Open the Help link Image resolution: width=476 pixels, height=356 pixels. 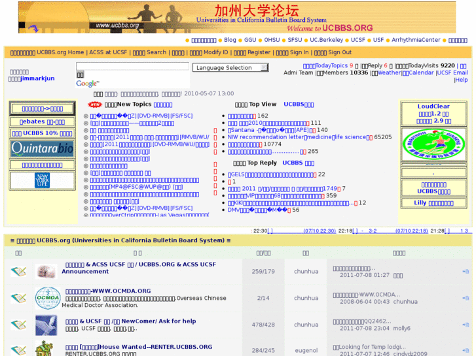tap(462, 80)
